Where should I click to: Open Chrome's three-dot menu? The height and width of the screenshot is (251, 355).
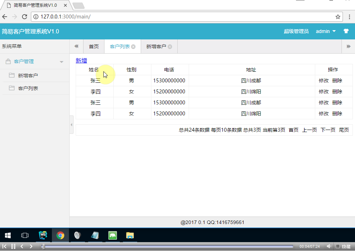click(x=349, y=16)
